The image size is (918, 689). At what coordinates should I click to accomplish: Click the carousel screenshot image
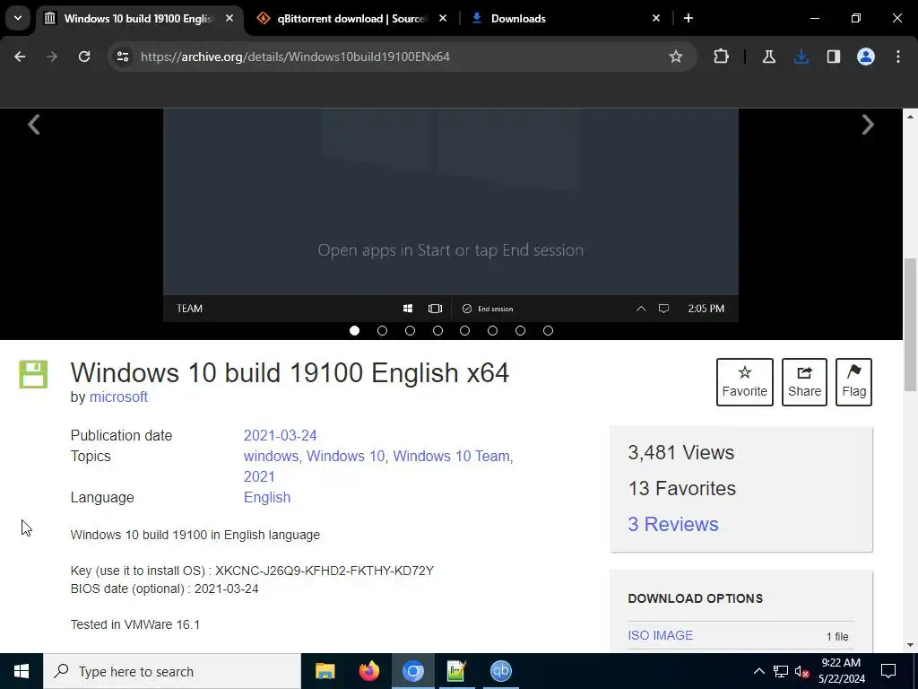point(451,215)
